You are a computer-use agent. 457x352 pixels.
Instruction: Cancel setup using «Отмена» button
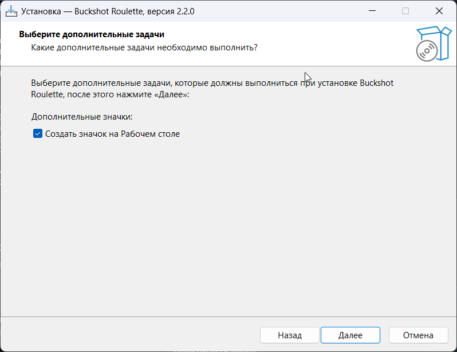[418, 335]
